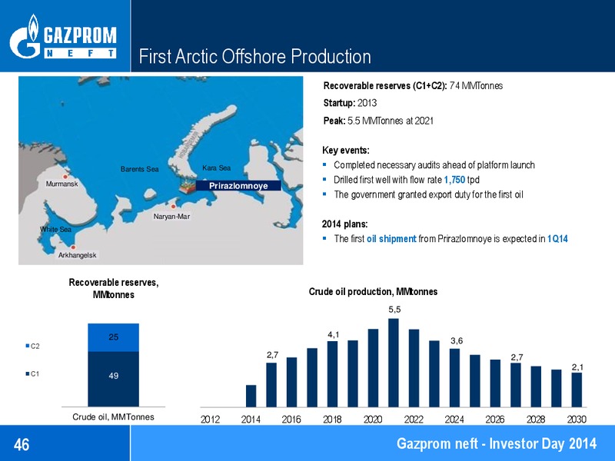Click the C1 reserves bar segment labeled 49
Screen dimensions: 615x461
click(113, 379)
